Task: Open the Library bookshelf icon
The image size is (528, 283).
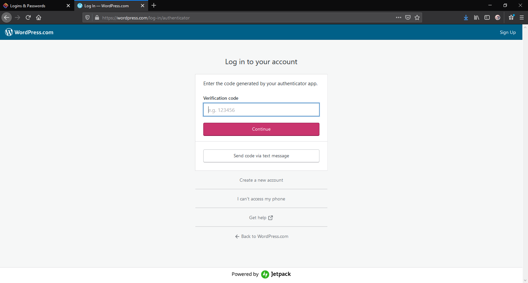Action: pos(477,17)
